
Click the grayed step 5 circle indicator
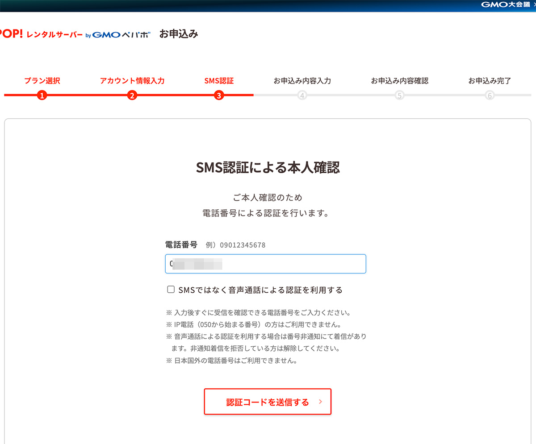point(399,95)
